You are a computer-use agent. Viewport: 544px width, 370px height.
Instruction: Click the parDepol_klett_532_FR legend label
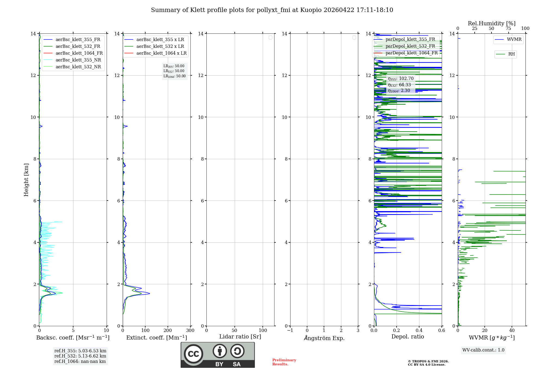[410, 46]
